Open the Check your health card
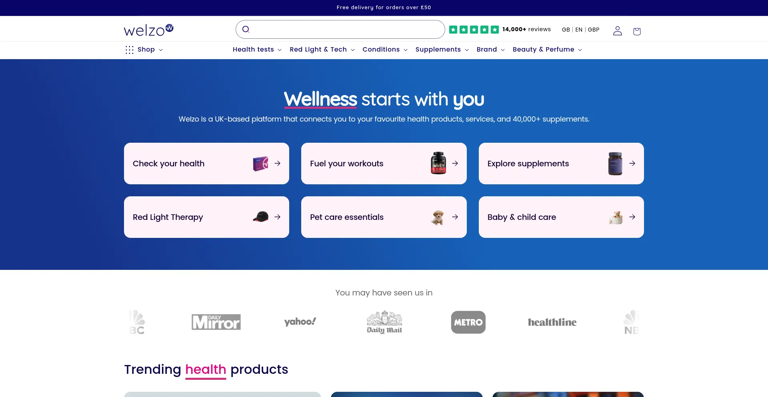 click(x=206, y=164)
